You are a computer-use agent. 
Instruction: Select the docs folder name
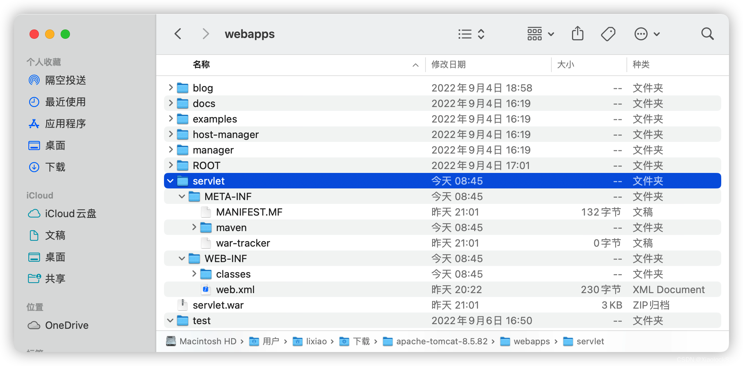204,104
